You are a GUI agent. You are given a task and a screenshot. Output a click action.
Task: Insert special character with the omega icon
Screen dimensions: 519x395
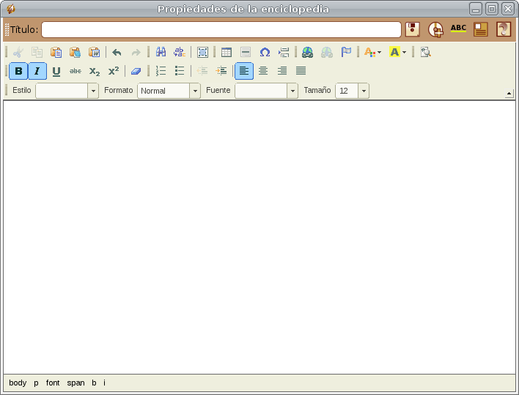click(265, 52)
